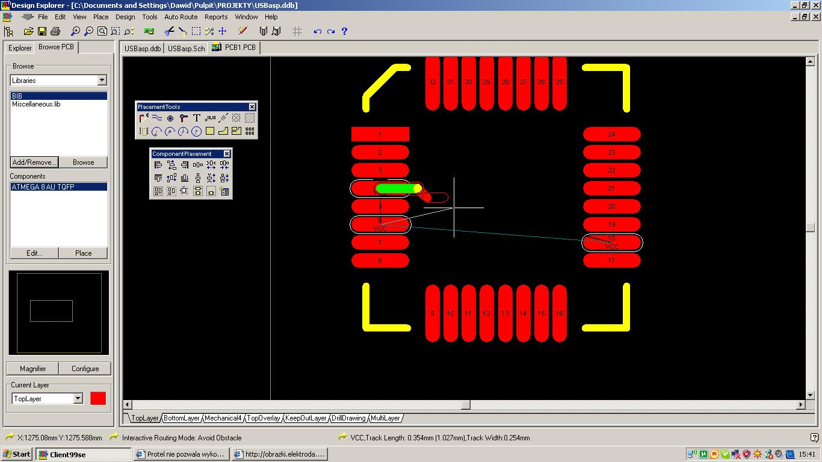822x462 pixels.
Task: Switch to the Explorer panel tab
Action: [x=20, y=48]
